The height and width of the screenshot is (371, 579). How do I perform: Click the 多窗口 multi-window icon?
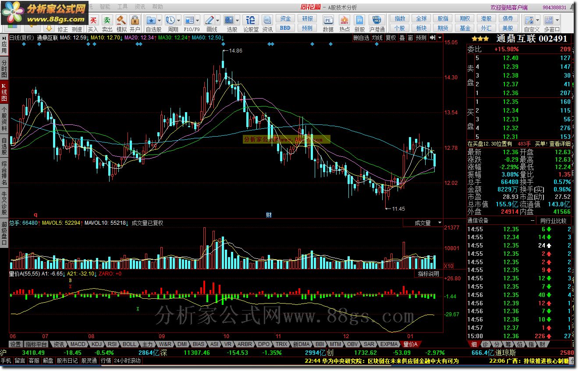[x=548, y=20]
